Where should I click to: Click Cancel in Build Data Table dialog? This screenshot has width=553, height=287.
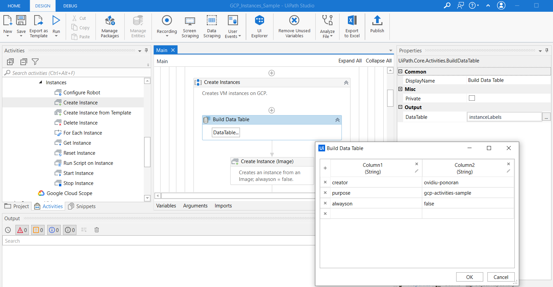coord(501,277)
